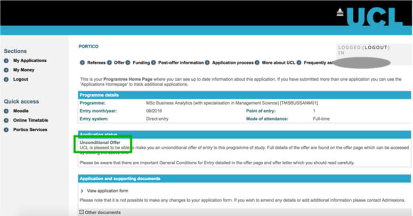The image size is (413, 216).
Task: Click the arrow icon beside sidebar Logout
Action: [x=6, y=79]
